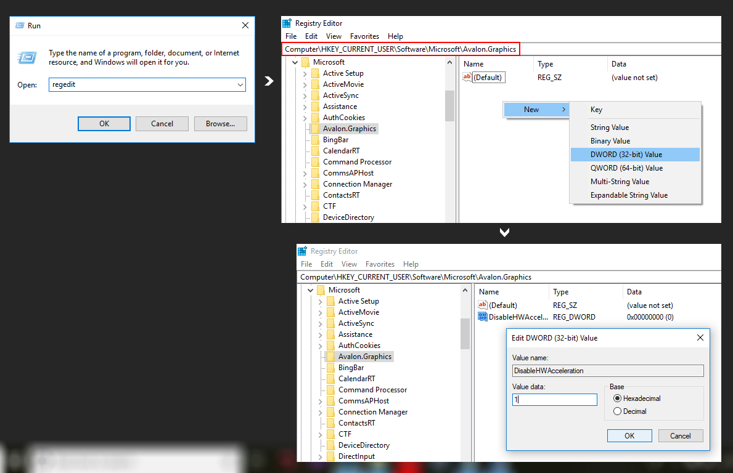Click Avalon.Graphics folder icon in lower Registry Editor
This screenshot has width=733, height=473.
[x=330, y=357]
